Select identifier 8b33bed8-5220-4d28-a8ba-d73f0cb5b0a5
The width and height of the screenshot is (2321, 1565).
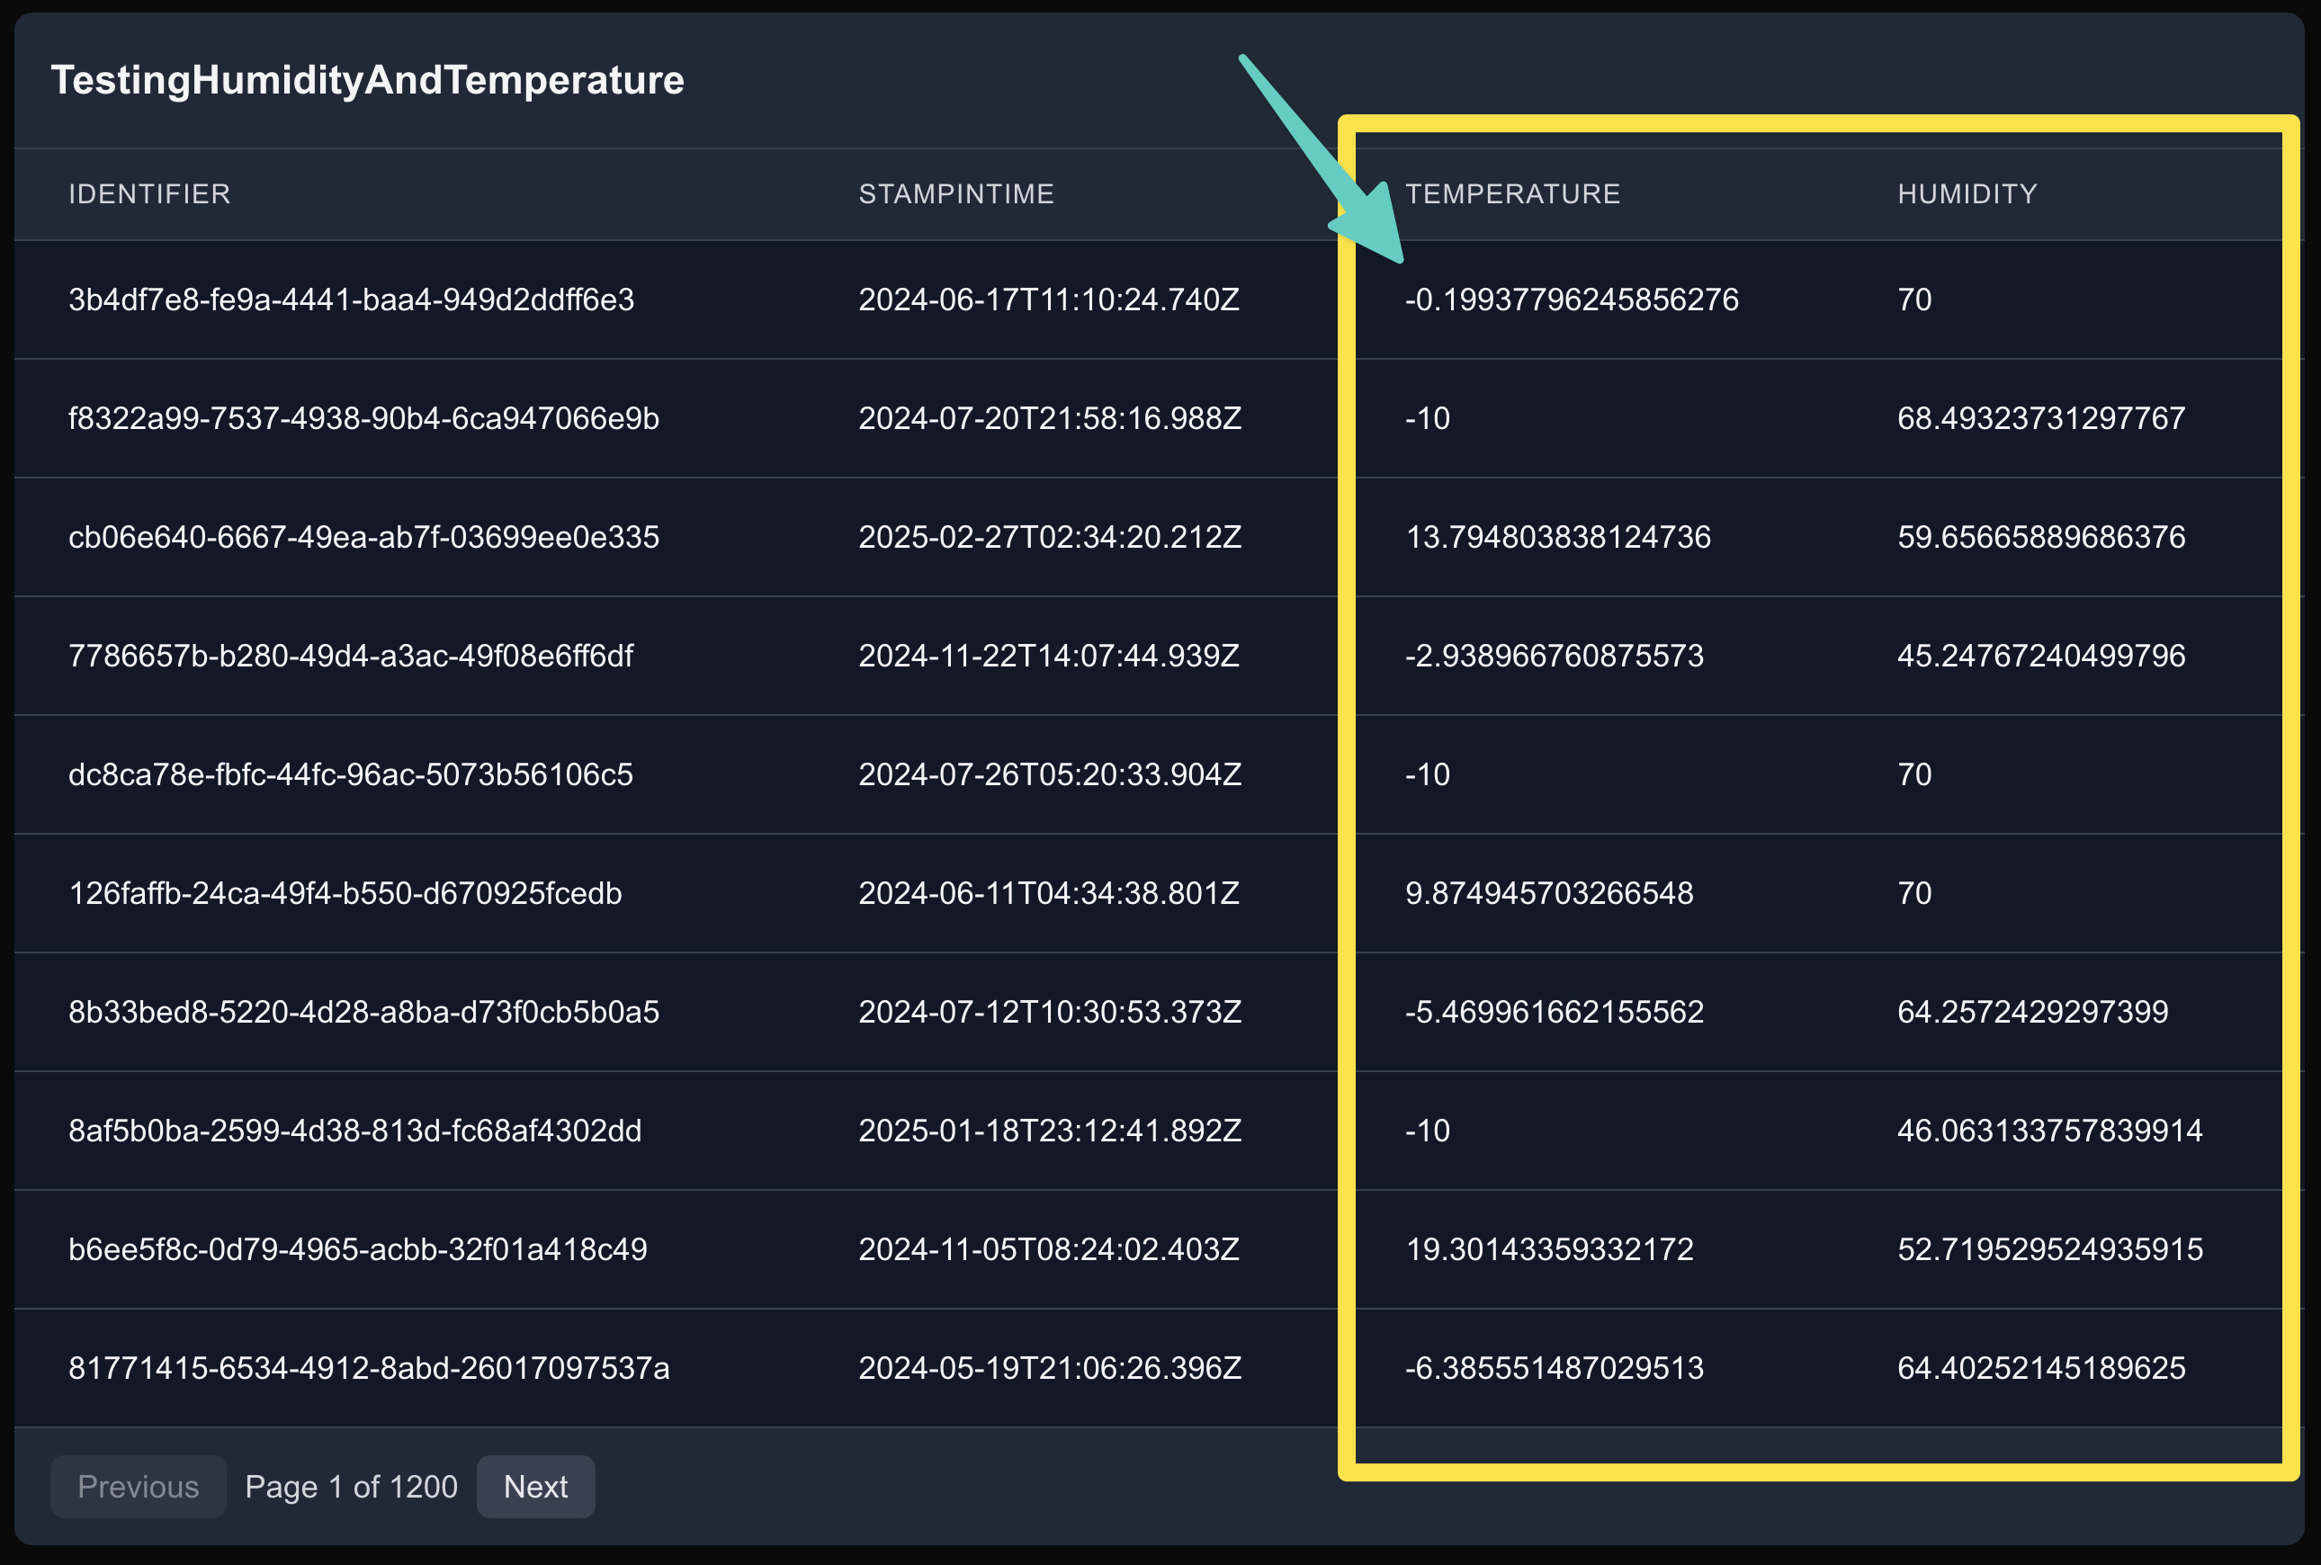click(x=363, y=1012)
